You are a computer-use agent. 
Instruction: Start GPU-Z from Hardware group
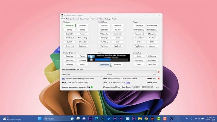click(83, 30)
